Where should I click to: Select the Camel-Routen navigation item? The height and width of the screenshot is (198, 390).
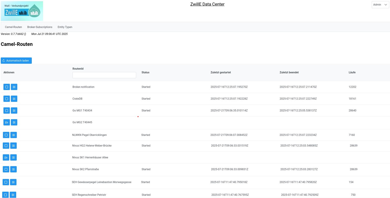click(x=13, y=27)
